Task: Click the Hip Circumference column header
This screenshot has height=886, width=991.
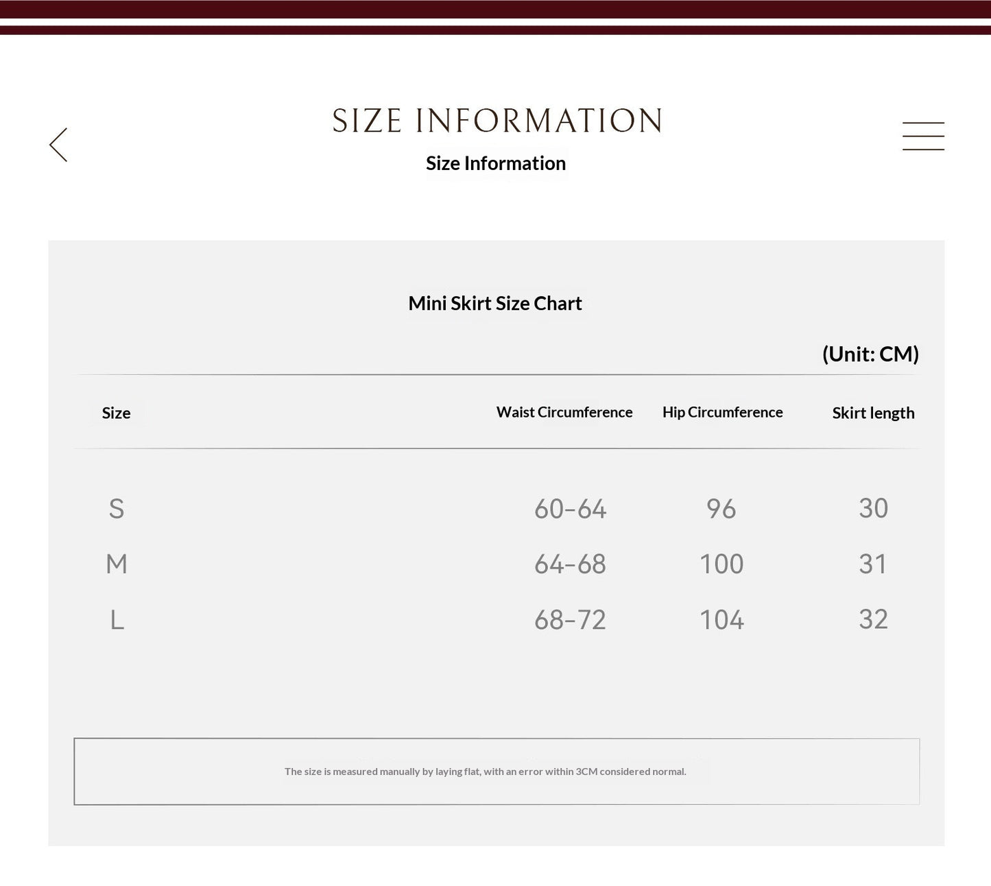Action: (x=722, y=412)
